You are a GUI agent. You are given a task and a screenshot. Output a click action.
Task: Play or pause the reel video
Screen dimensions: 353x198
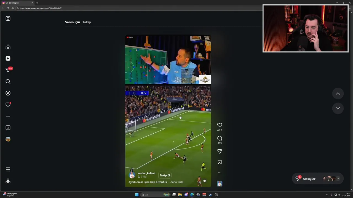pos(168,111)
